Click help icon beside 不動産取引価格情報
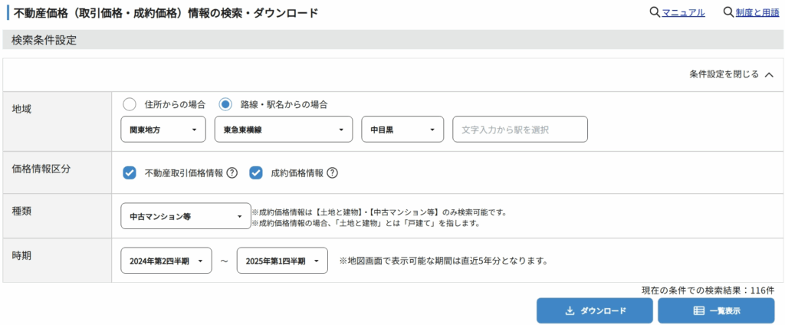785x325 pixels. (x=232, y=172)
